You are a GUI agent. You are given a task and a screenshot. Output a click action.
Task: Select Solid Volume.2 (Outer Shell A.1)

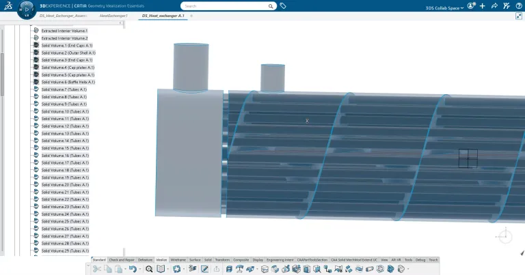pos(68,53)
